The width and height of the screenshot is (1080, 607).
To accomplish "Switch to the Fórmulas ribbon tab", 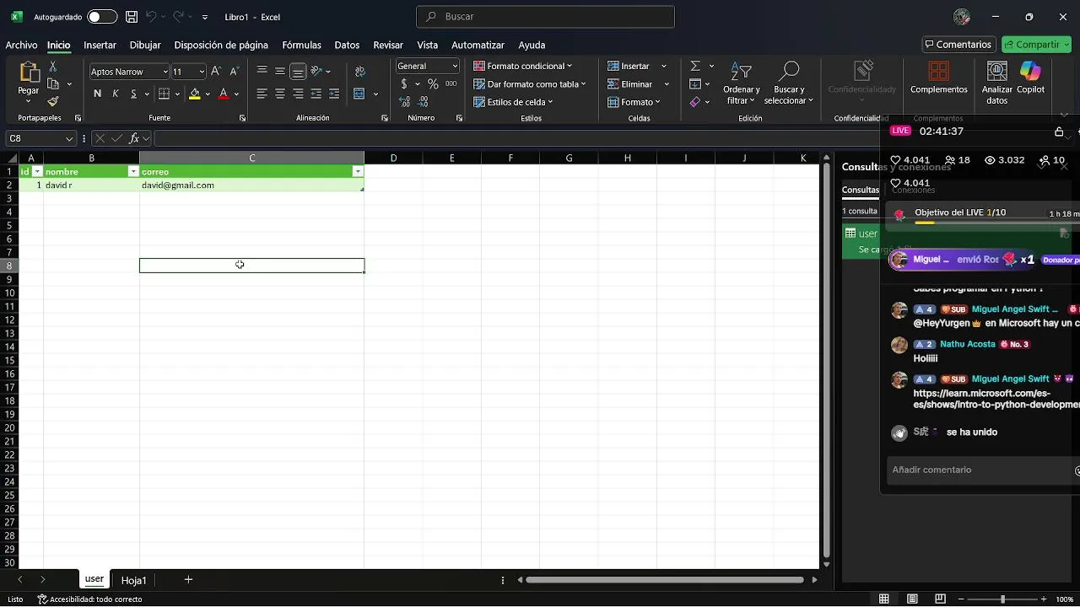I will [x=301, y=45].
